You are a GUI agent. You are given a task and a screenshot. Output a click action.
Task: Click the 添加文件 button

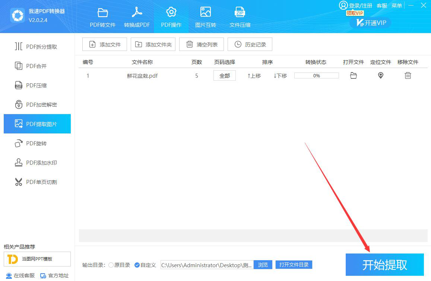105,45
